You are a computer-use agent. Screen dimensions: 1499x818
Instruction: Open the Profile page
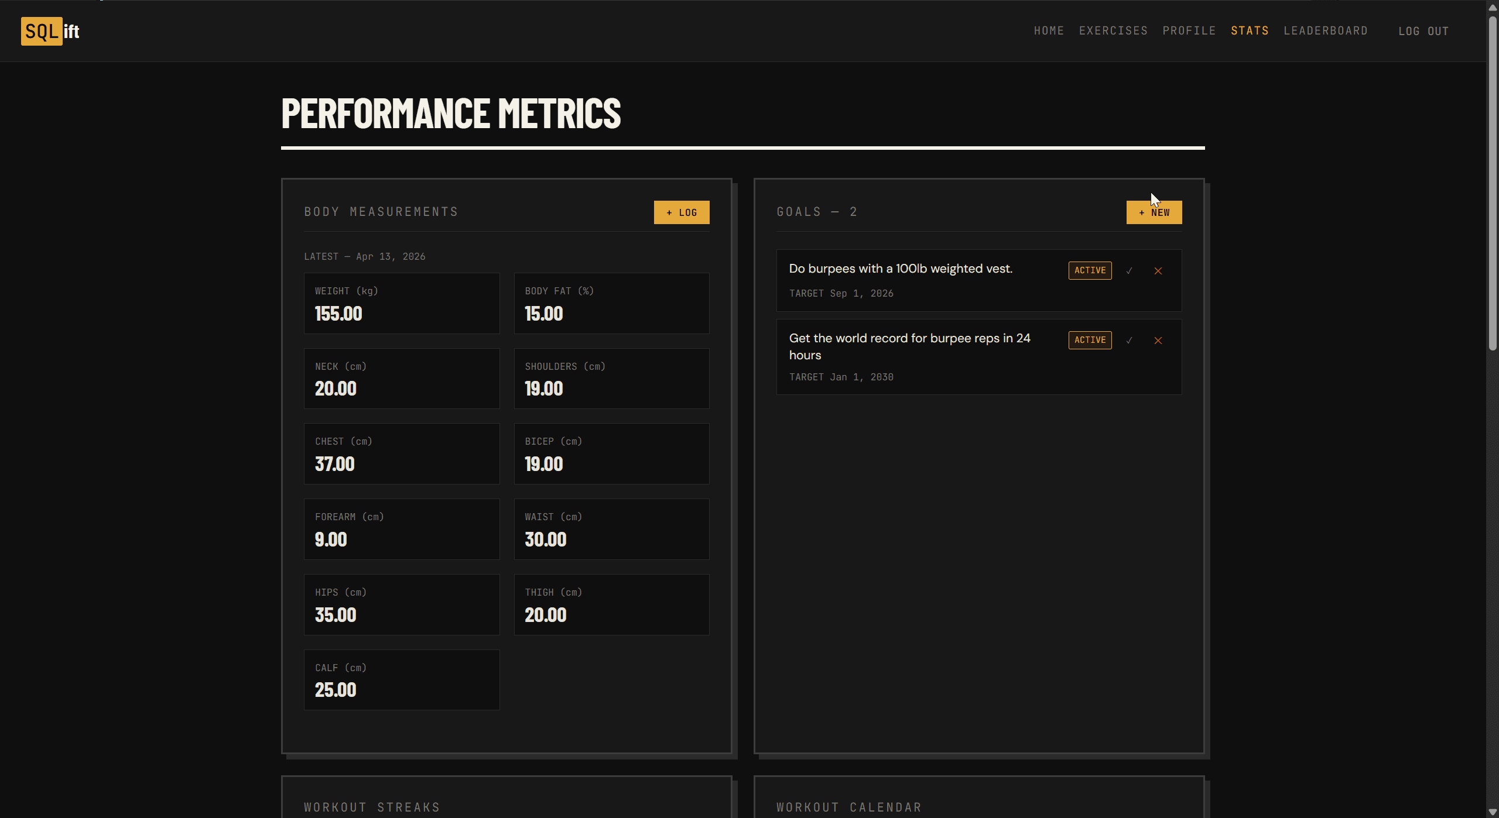coord(1189,31)
